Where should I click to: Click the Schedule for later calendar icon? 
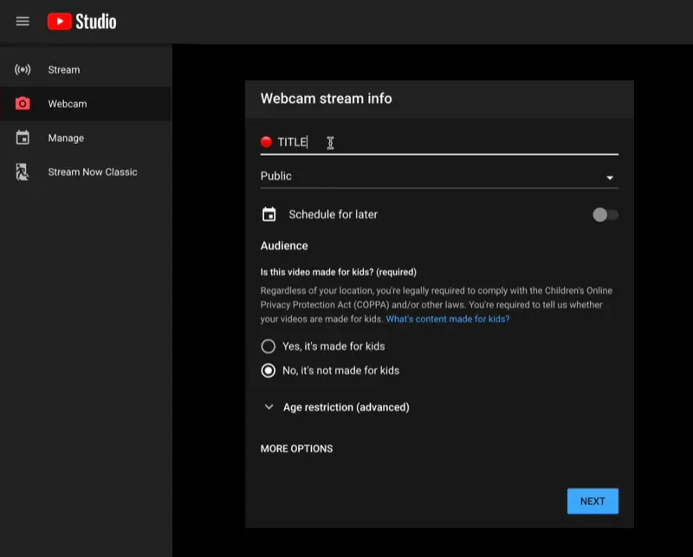[269, 214]
